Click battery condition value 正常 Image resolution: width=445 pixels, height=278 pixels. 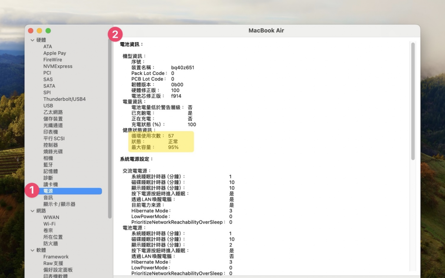(x=173, y=141)
